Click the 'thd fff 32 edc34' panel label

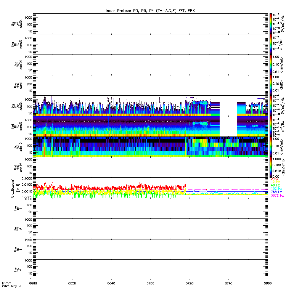click(x=17, y=106)
